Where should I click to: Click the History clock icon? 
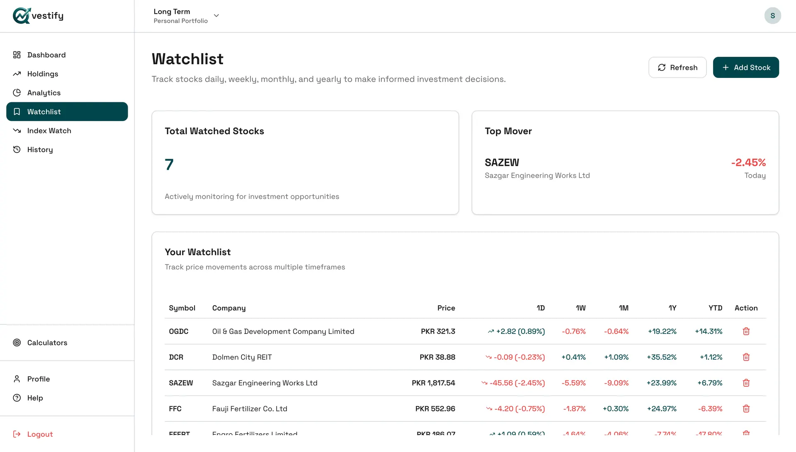click(x=17, y=150)
